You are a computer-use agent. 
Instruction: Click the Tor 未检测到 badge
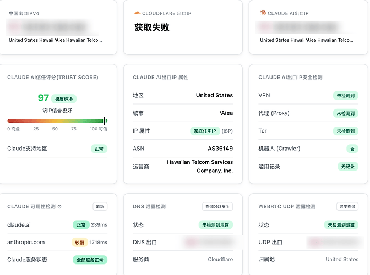[x=345, y=131]
